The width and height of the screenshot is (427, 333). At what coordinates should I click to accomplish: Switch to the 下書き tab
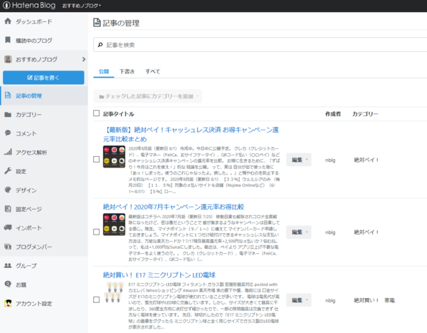pos(127,71)
